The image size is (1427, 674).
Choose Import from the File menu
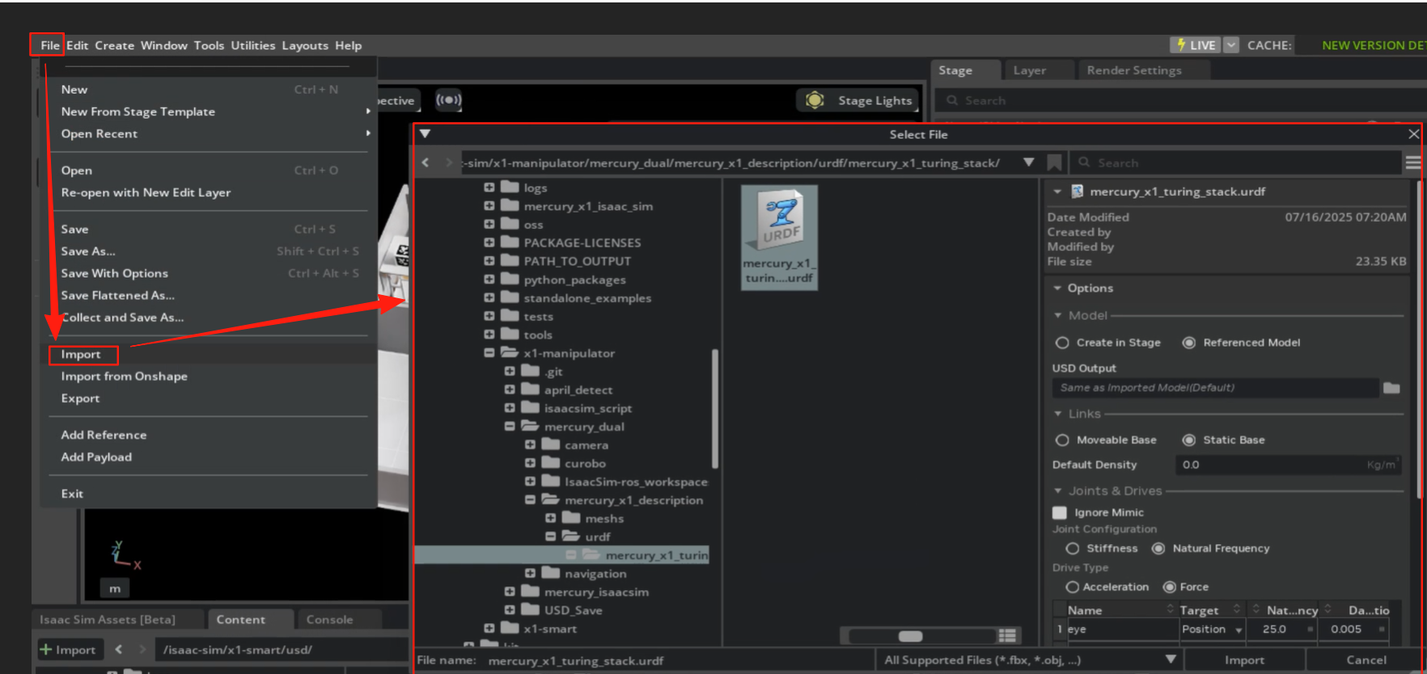tap(81, 354)
